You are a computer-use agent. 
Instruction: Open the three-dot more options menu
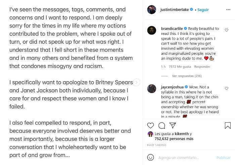228,10
